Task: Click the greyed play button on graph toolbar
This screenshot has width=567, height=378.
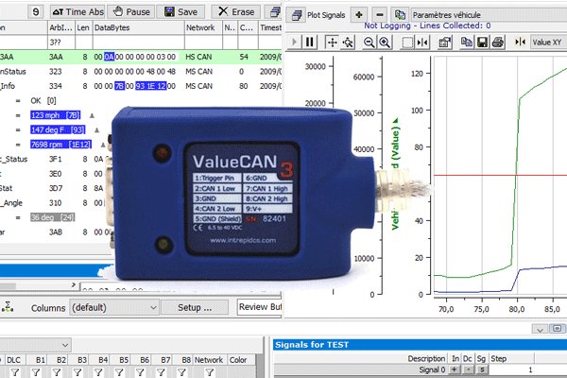Action: (294, 43)
